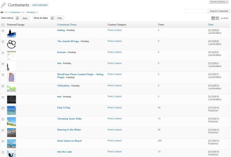Tick checkbox for WordPress Photo Contest Plugin row
The width and height of the screenshot is (231, 157).
3,75
